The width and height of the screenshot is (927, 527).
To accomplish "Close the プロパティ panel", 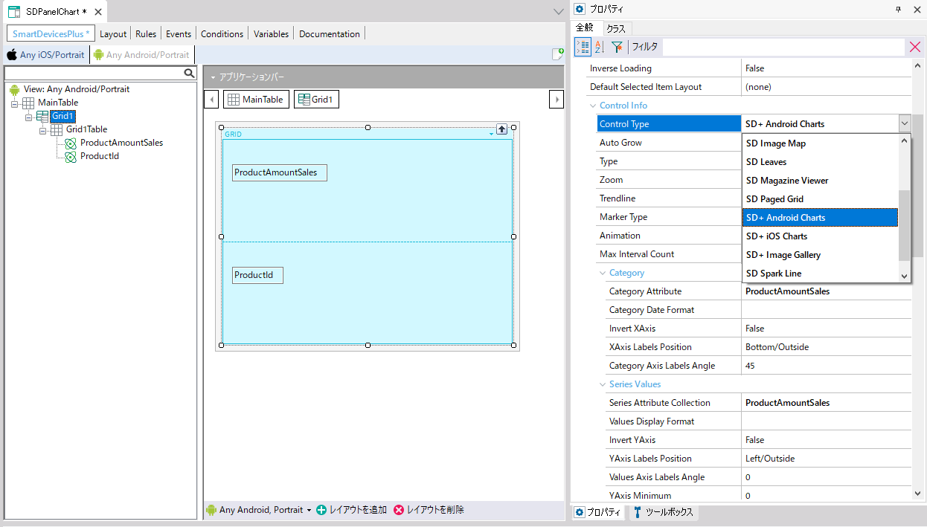I will point(916,9).
